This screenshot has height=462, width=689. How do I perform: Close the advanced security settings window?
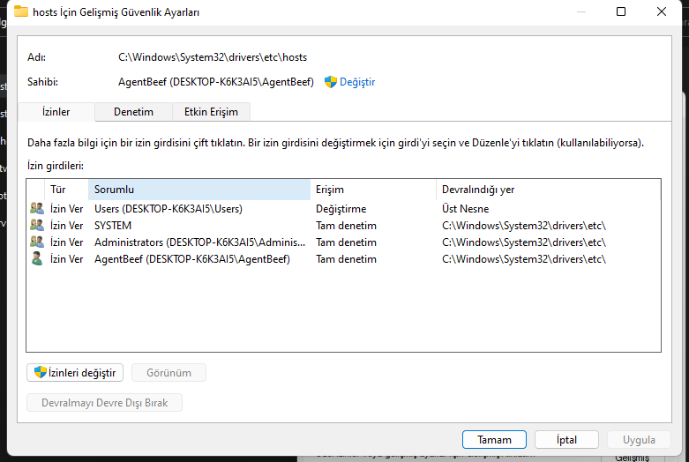662,11
